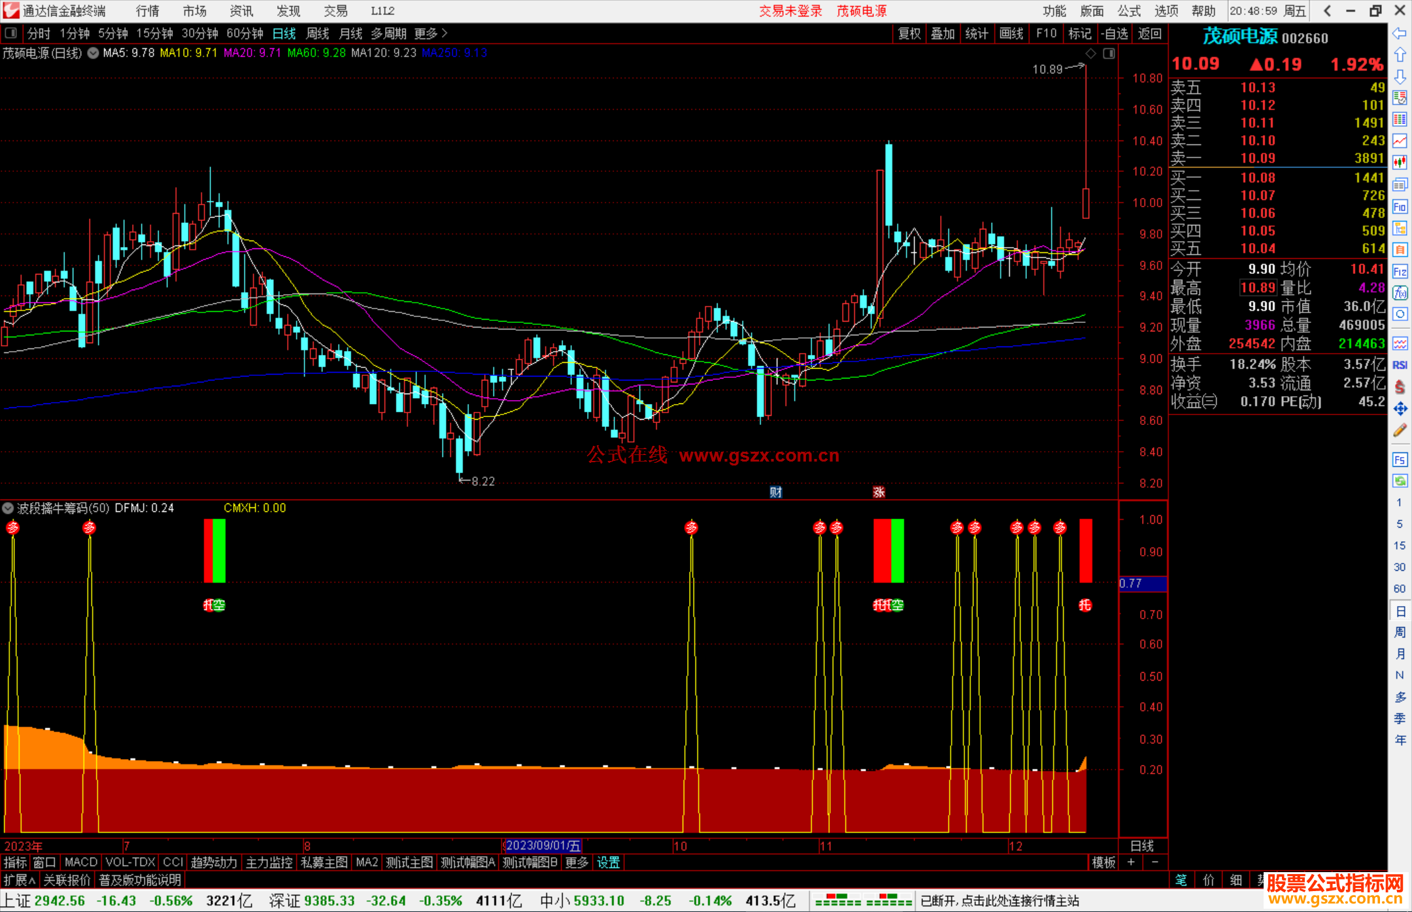
Task: Click the blue back arrow sidebar icon
Action: coord(1400,33)
